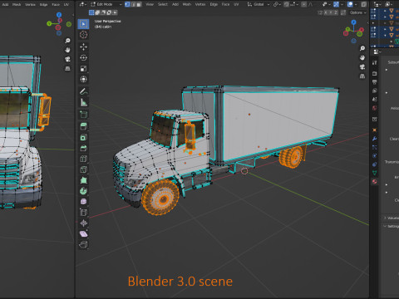Viewport: 399px width, 299px height.
Task: Toggle proportional editing
Action: (303, 4)
